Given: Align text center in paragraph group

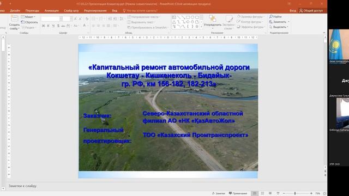Looking at the screenshot, I should pos(98,26).
